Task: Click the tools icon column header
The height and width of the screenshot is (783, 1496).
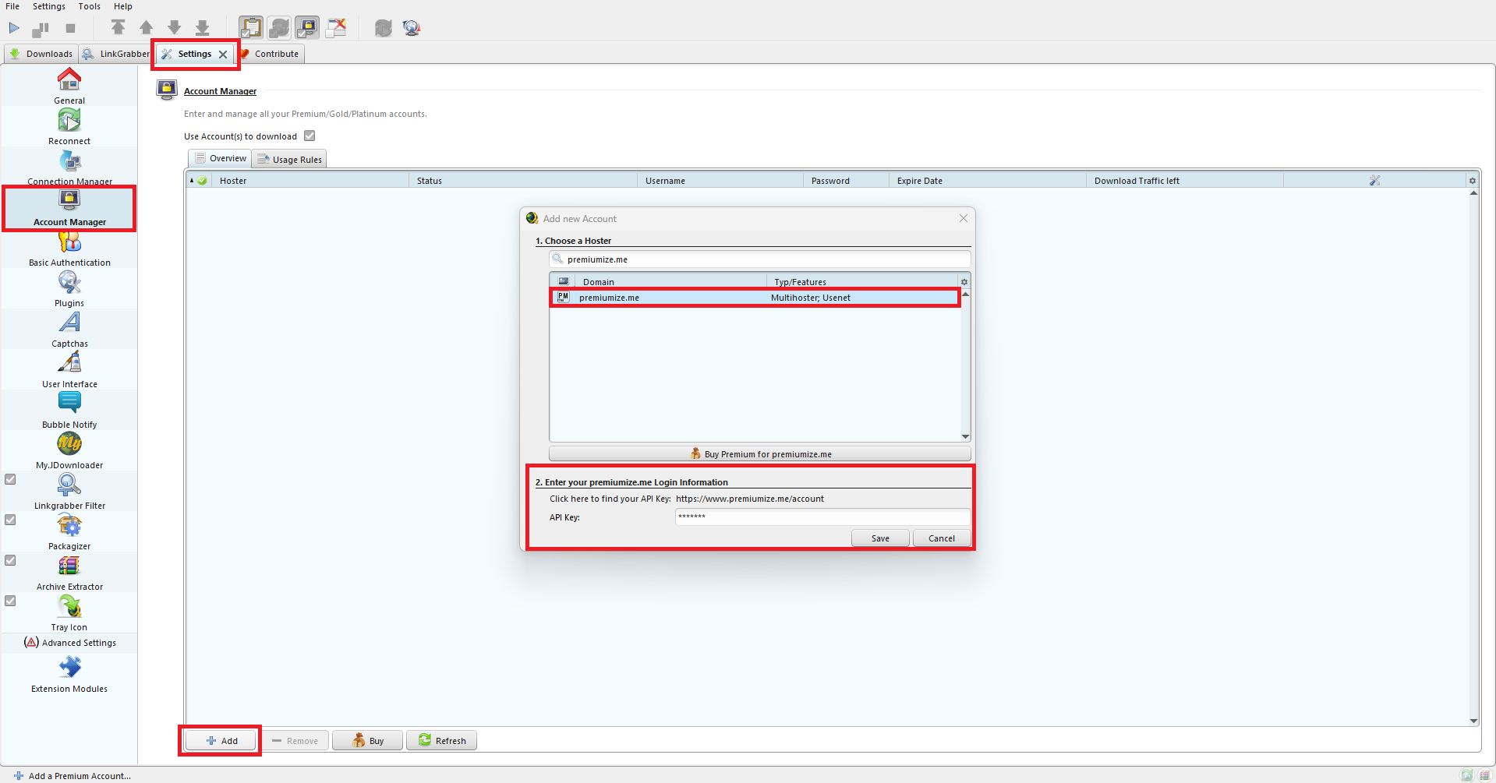Action: pyautogui.click(x=1374, y=181)
